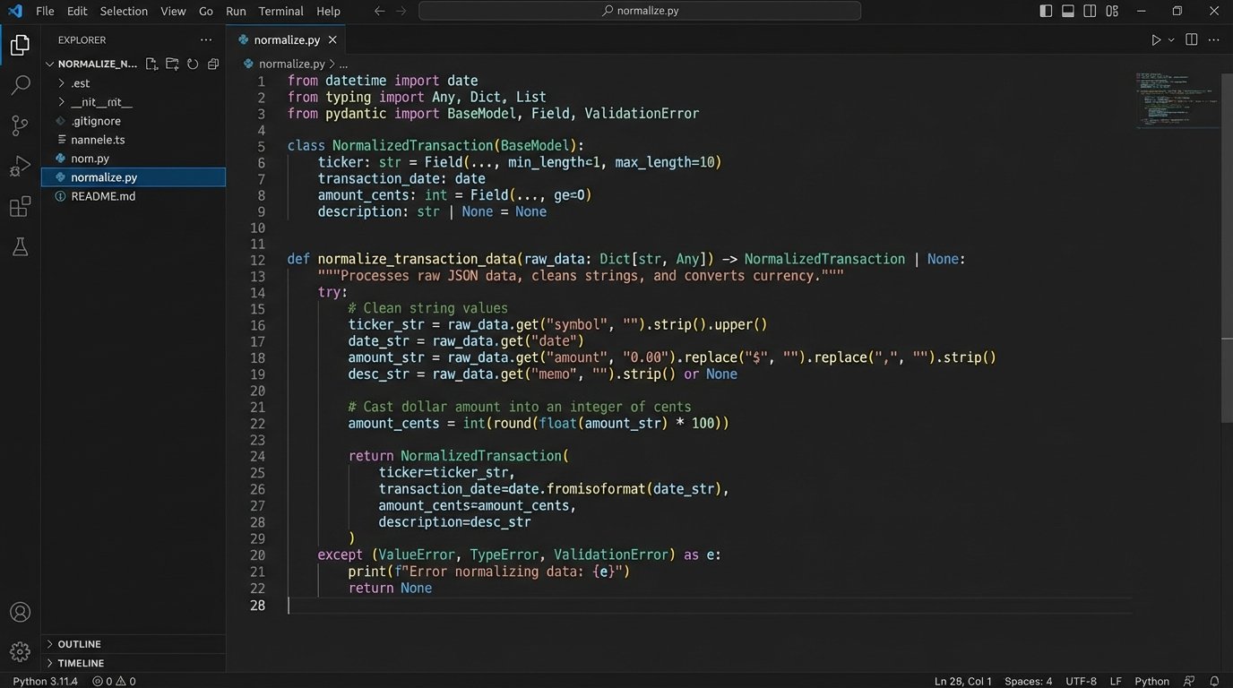This screenshot has width=1233, height=688.
Task: Toggle the bottom panel visibility
Action: tap(1068, 12)
